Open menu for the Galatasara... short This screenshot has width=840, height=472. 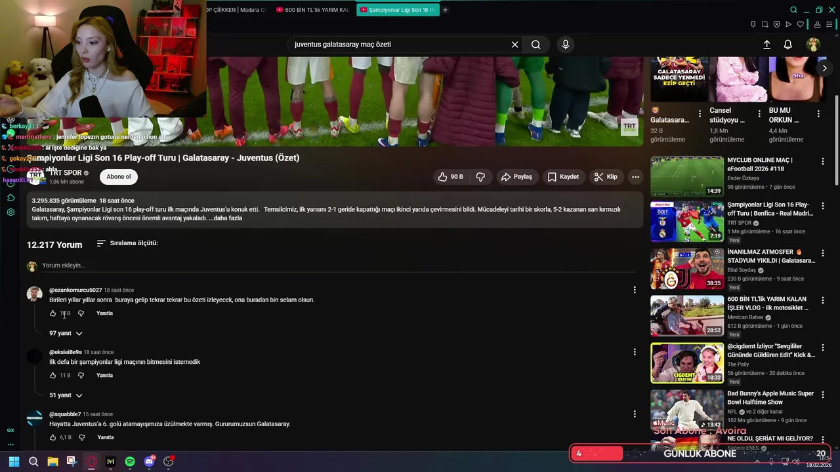click(700, 113)
